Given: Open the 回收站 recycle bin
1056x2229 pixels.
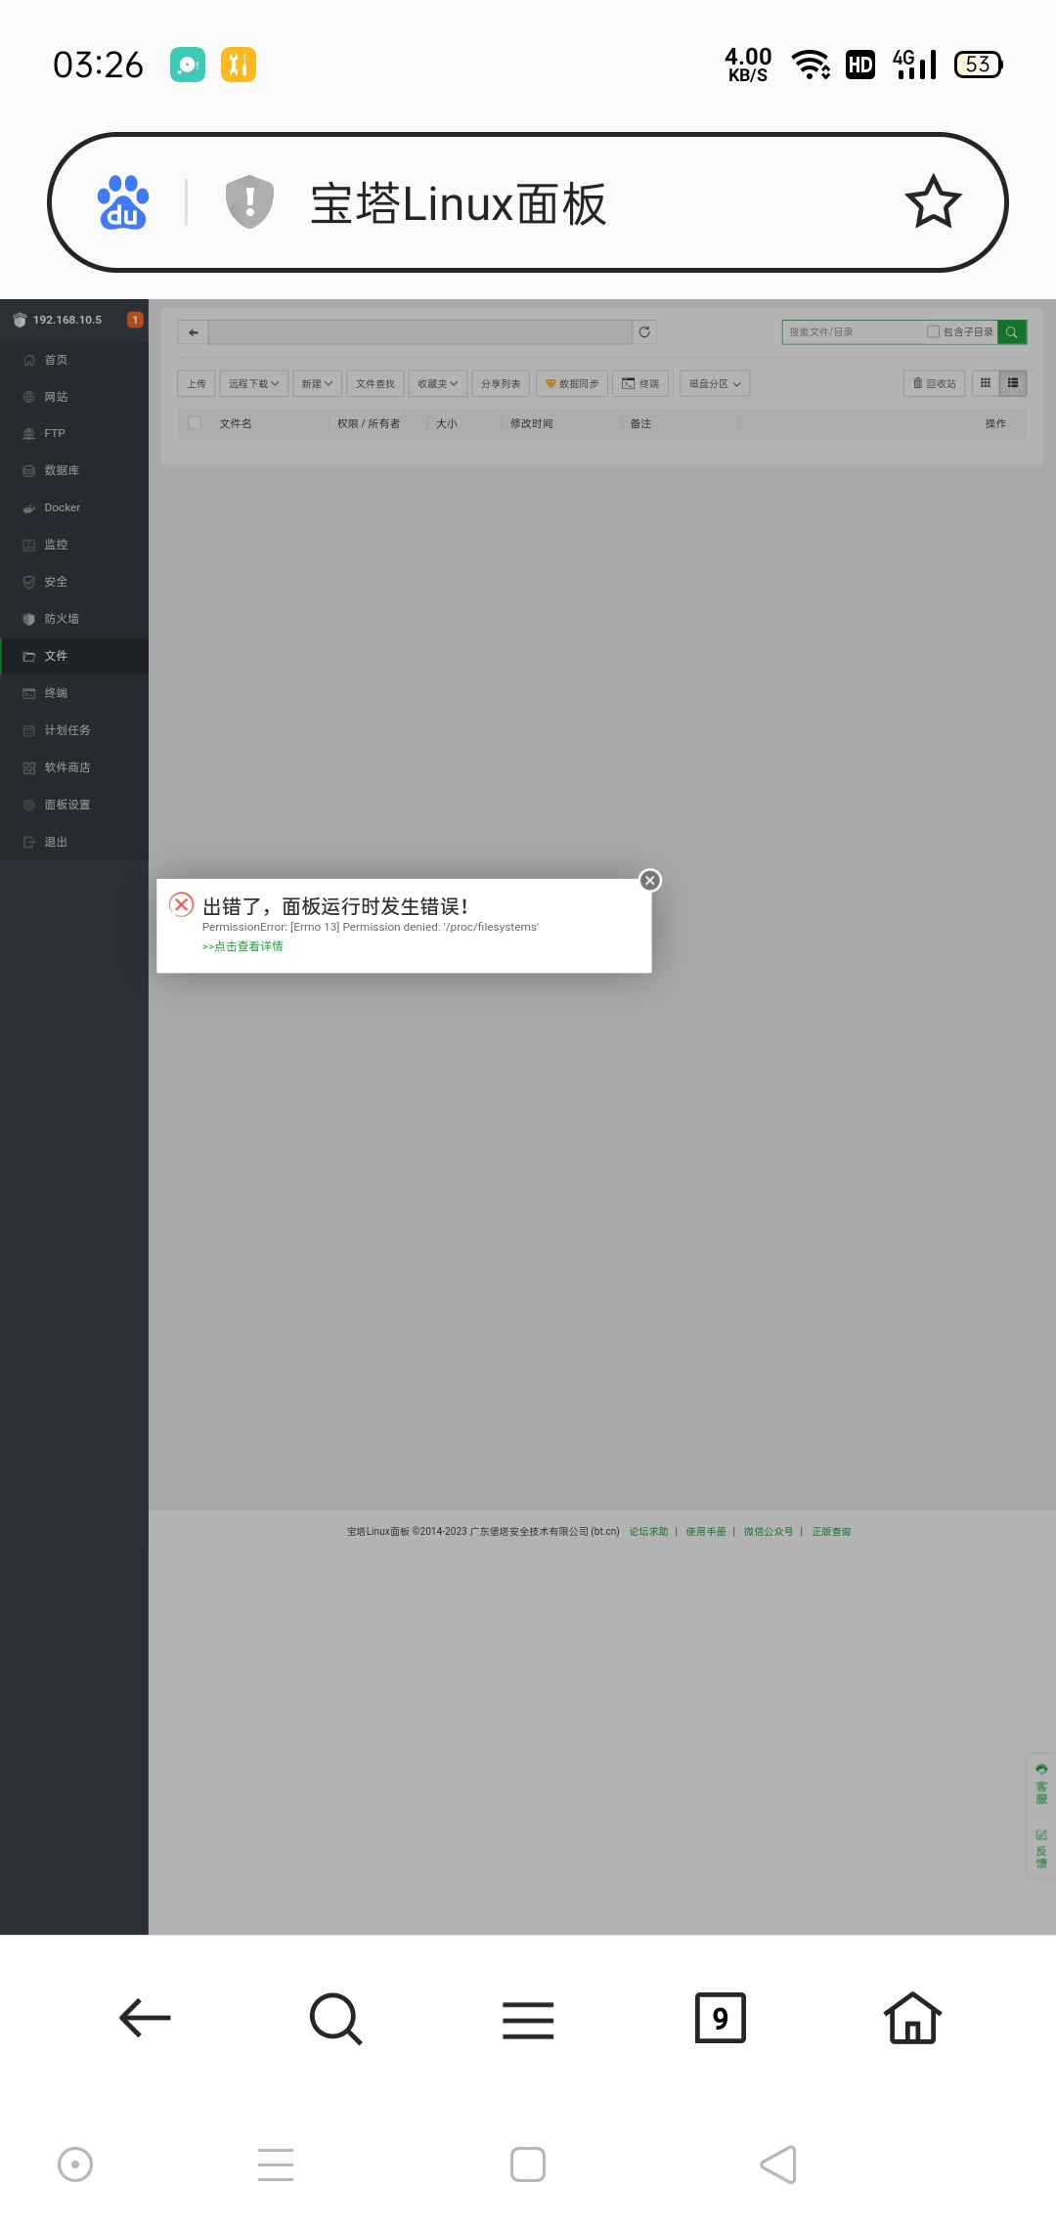Looking at the screenshot, I should [x=935, y=383].
